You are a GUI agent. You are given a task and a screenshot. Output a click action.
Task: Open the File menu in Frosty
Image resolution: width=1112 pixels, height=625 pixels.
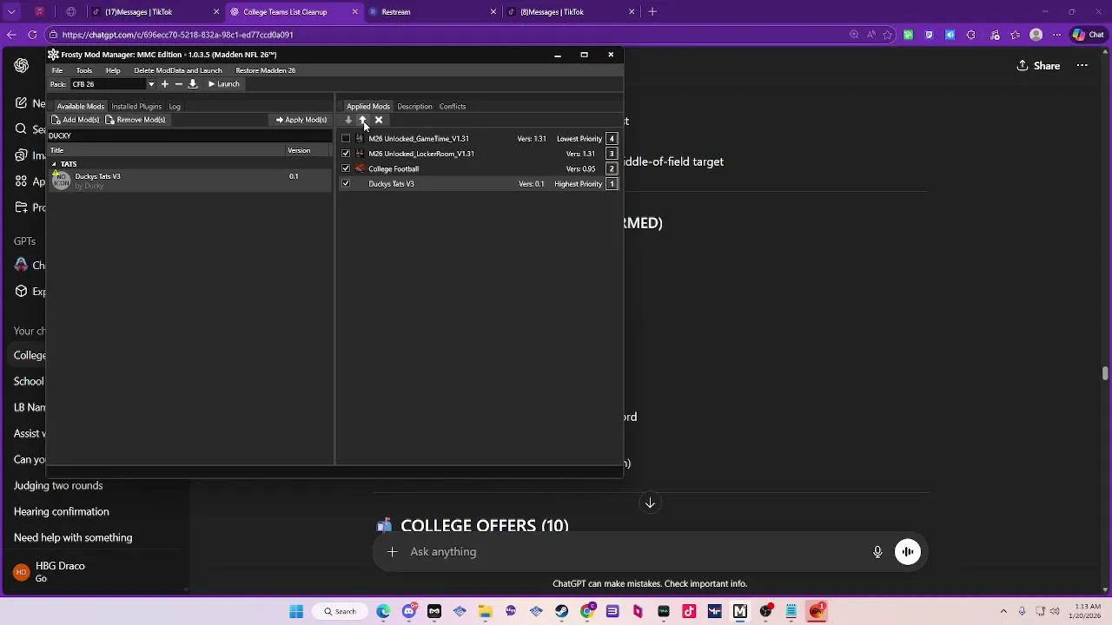(x=57, y=70)
